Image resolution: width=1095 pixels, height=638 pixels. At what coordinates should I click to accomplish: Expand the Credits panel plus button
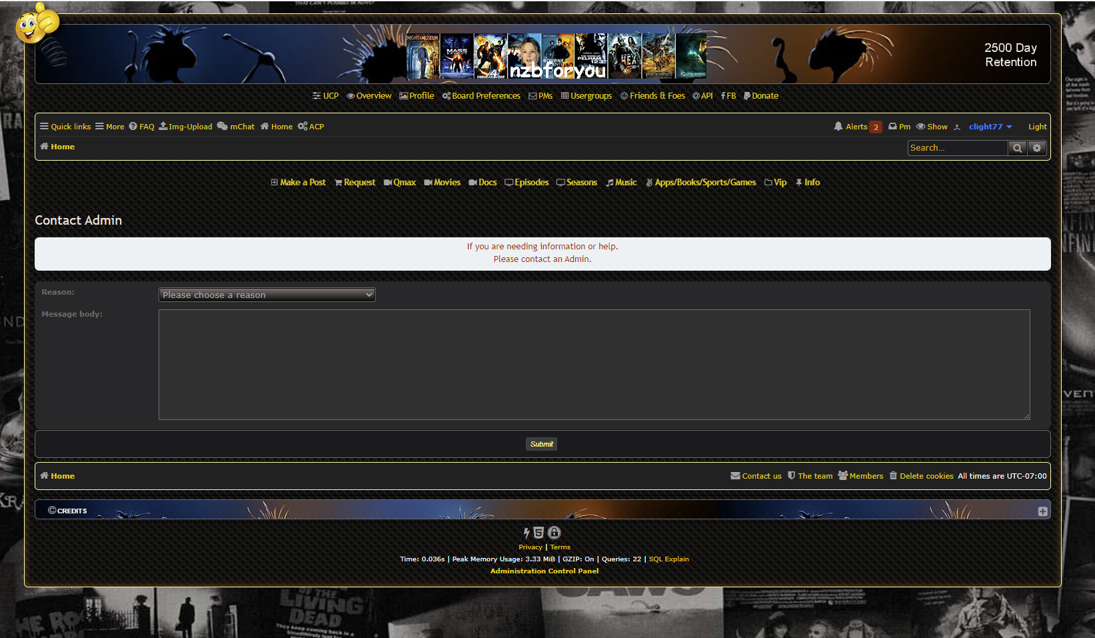tap(1042, 511)
